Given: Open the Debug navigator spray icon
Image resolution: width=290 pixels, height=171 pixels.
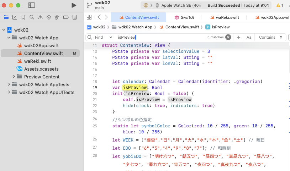Looking at the screenshot, I should click(x=57, y=17).
